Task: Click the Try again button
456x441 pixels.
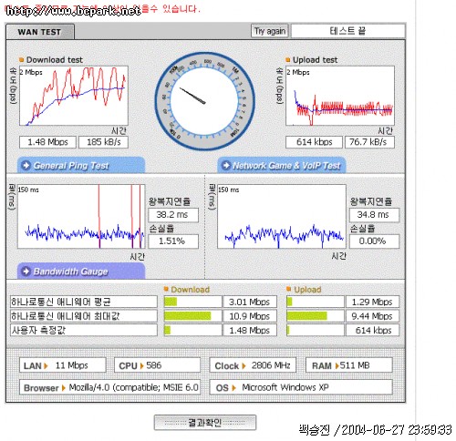Action: 270,31
